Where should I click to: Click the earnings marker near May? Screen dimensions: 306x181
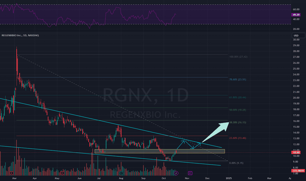coord(62,173)
